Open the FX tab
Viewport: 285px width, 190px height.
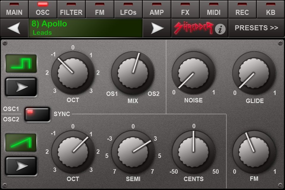(185, 9)
